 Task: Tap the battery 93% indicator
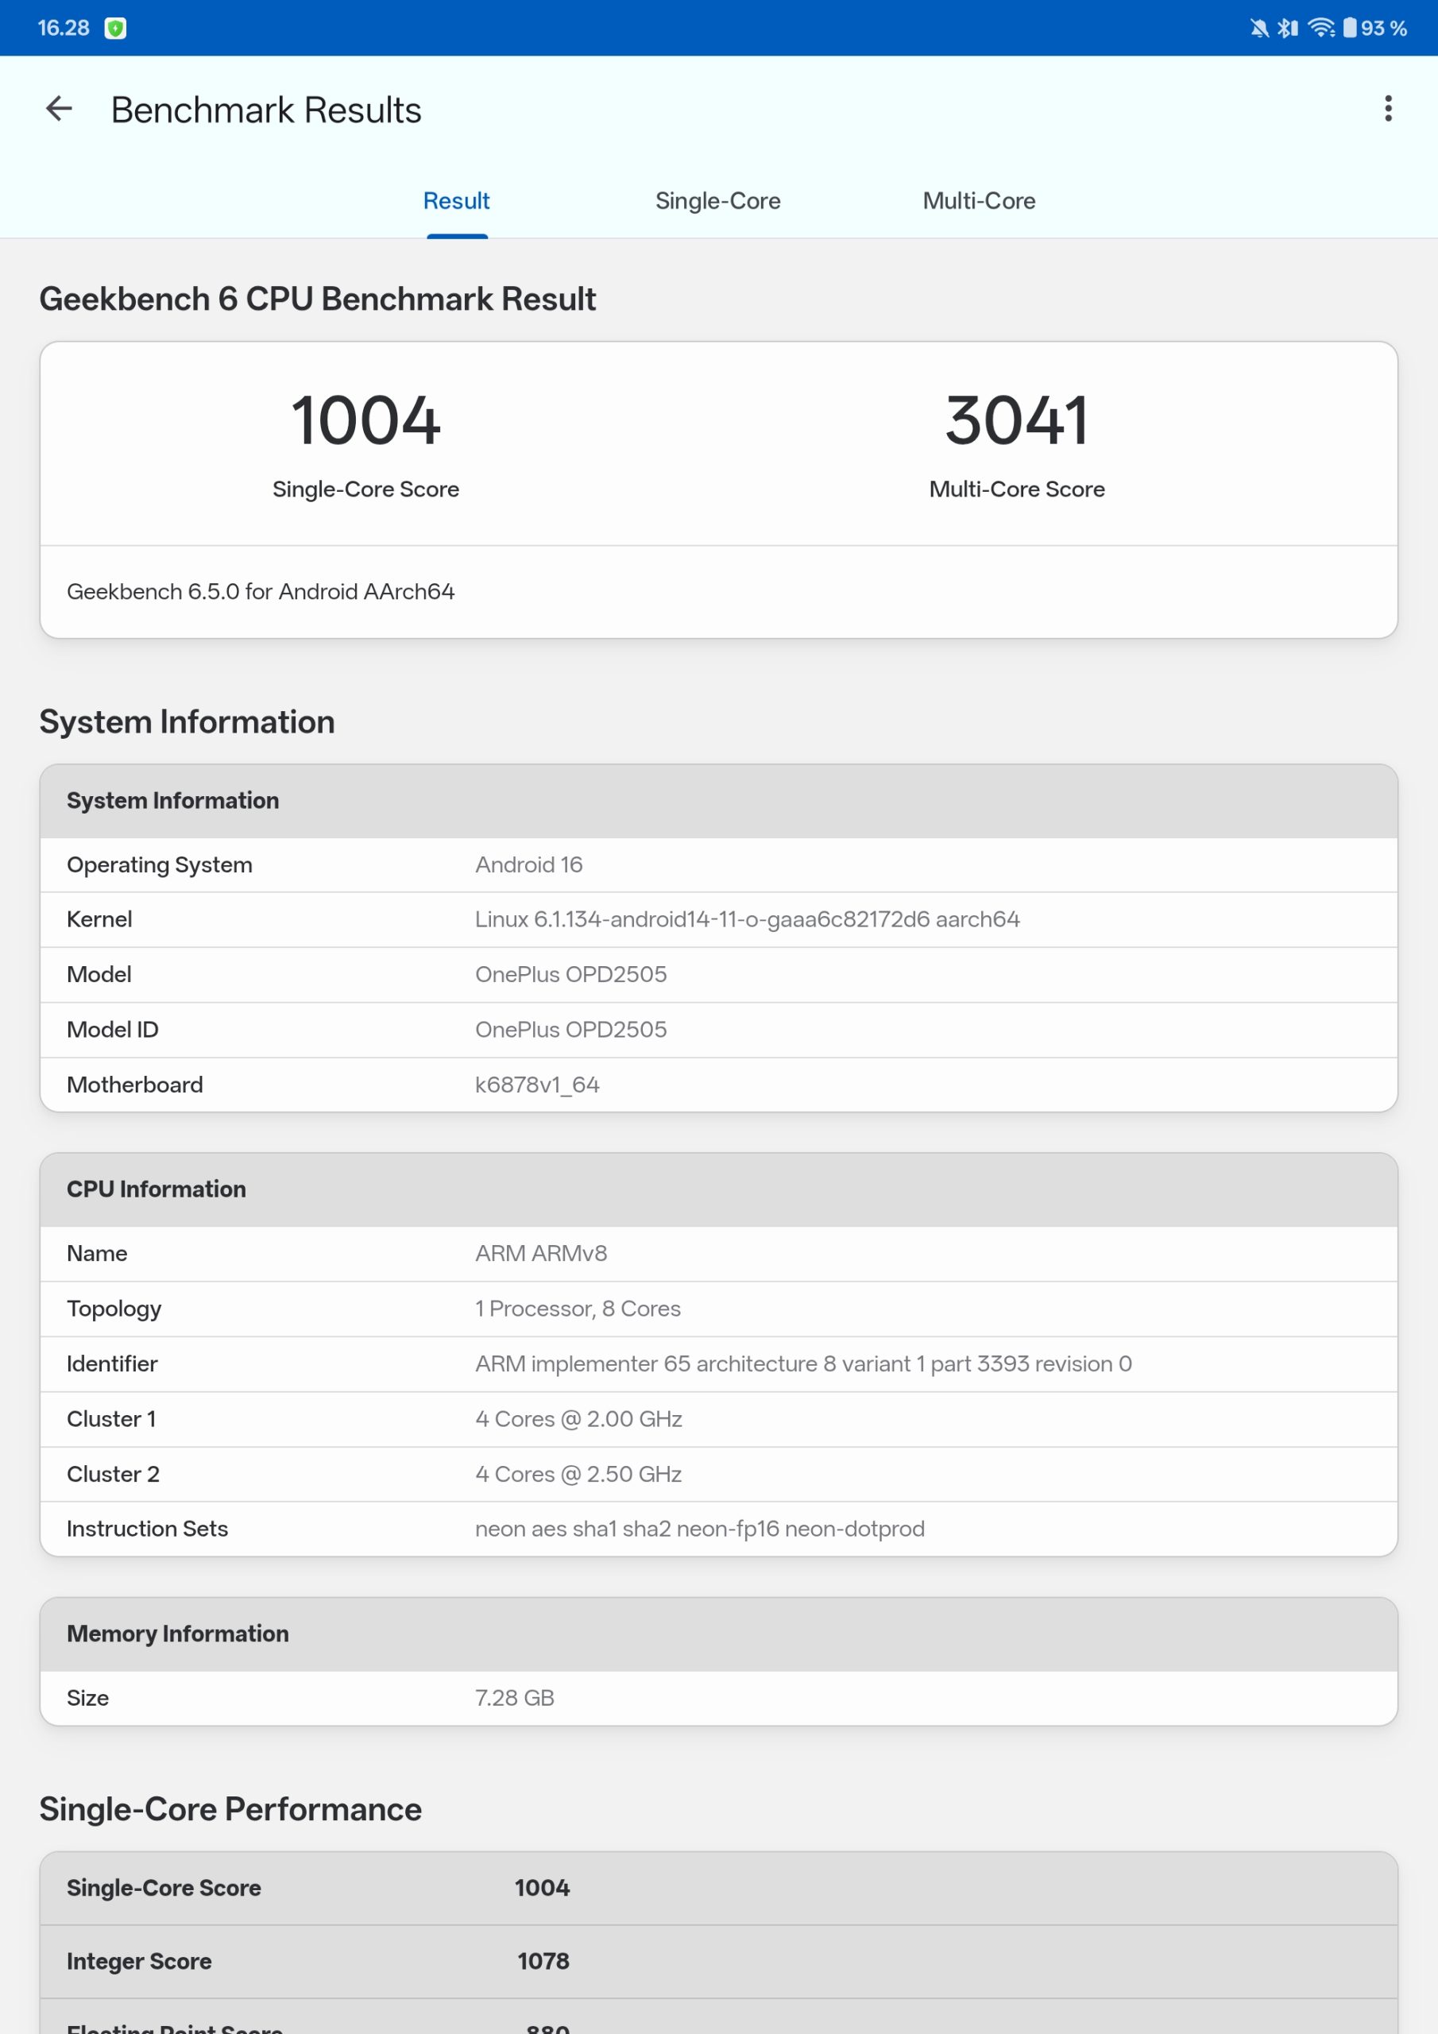click(x=1375, y=29)
